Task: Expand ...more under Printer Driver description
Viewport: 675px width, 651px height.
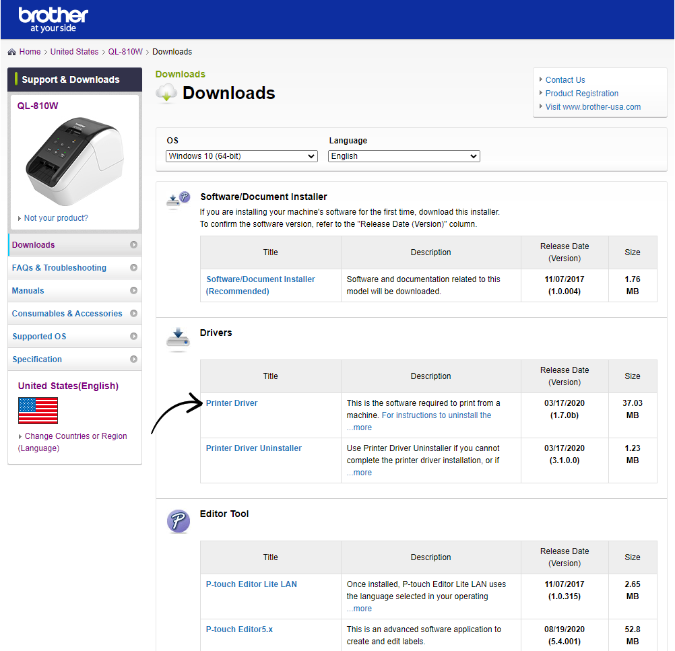Action: (360, 427)
